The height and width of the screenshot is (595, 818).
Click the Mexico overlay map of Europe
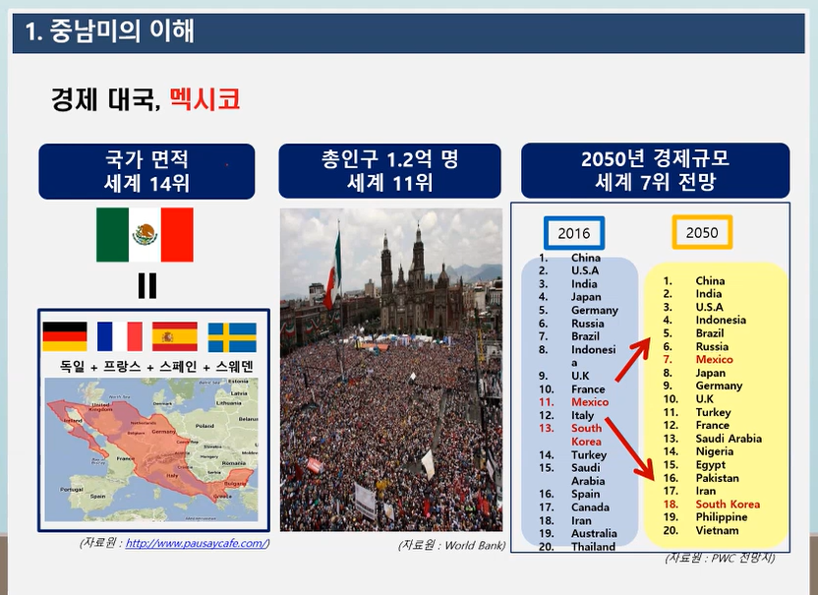pos(151,449)
